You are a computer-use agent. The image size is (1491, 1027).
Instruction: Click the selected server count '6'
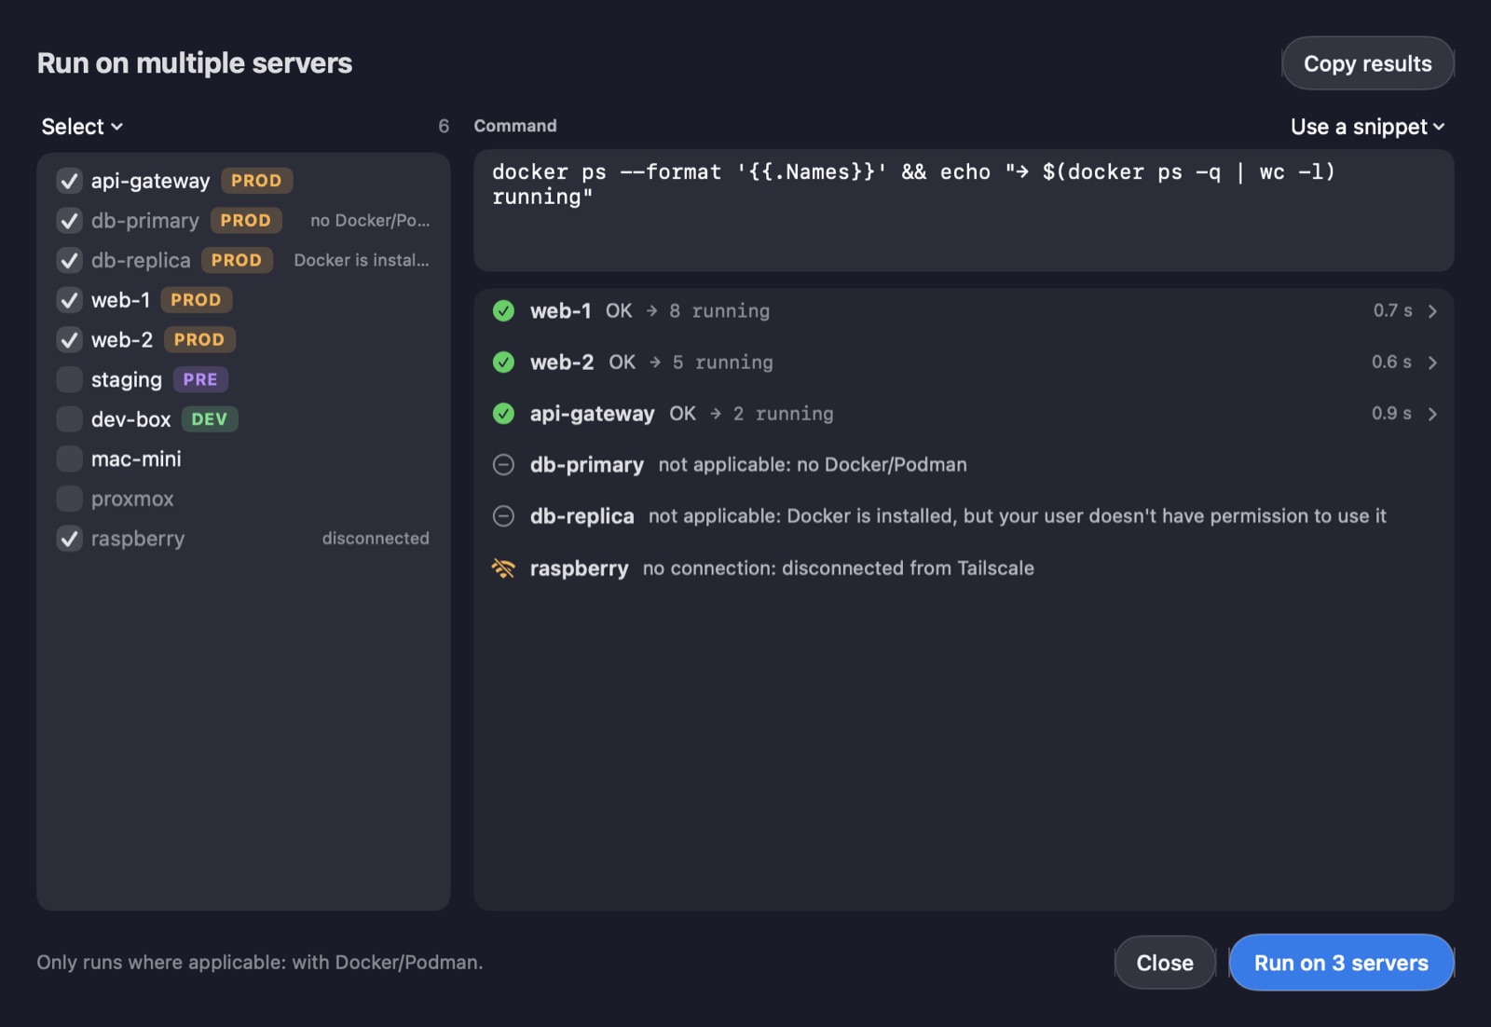(444, 127)
